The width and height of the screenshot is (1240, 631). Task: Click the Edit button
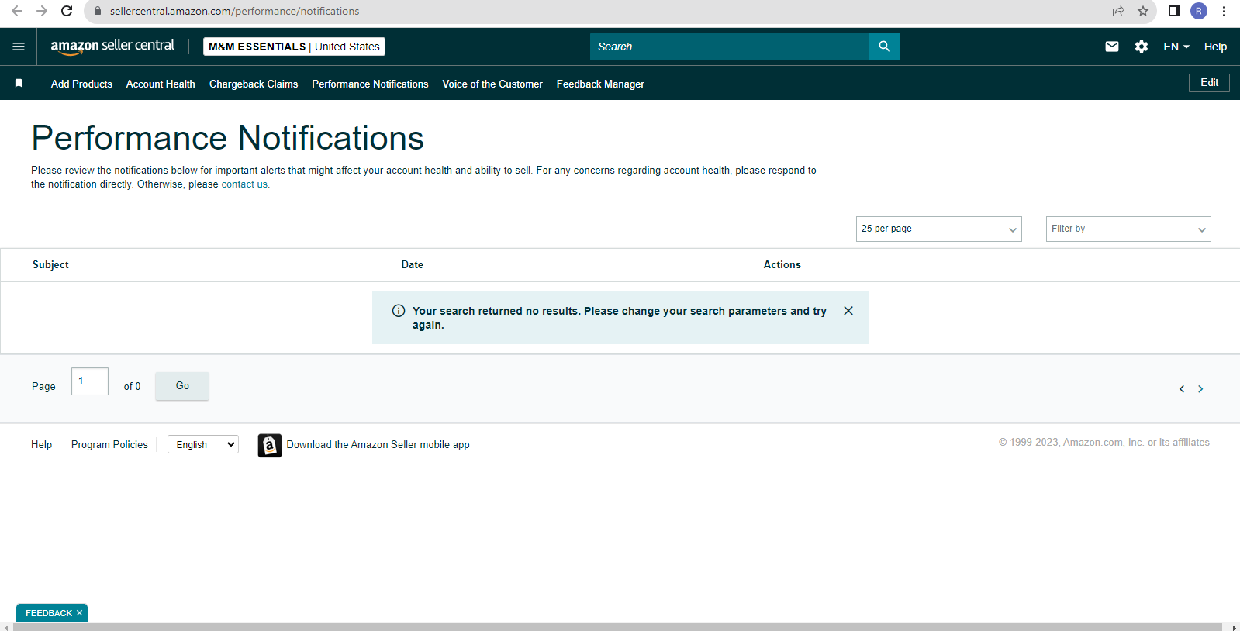tap(1209, 83)
